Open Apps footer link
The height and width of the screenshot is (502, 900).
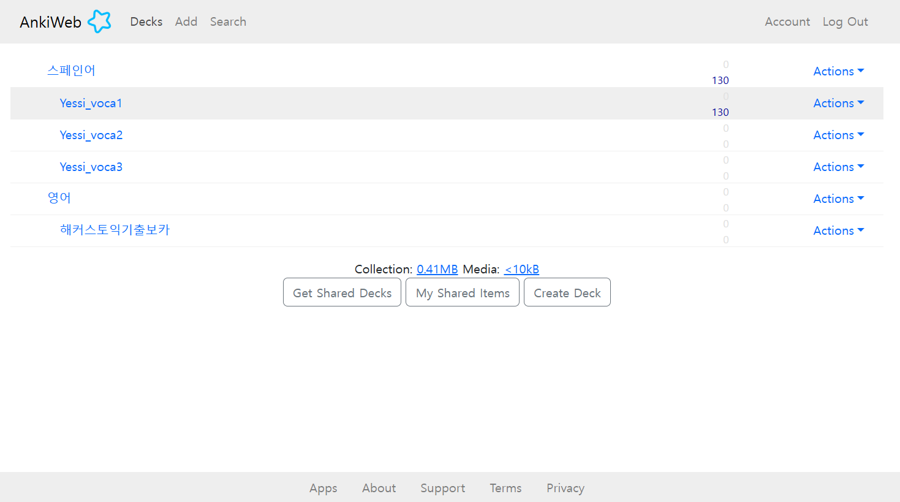point(323,488)
